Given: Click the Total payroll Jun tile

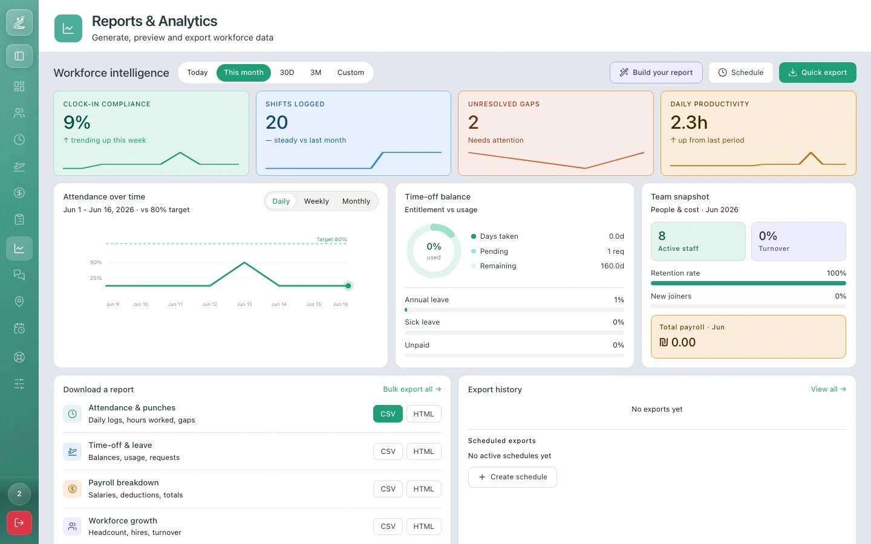Looking at the screenshot, I should [748, 337].
